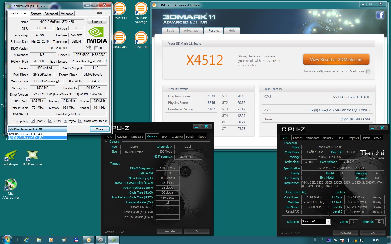
Task: Toggle the DirectCompute 5.0 checkbox
Action: click(x=80, y=121)
